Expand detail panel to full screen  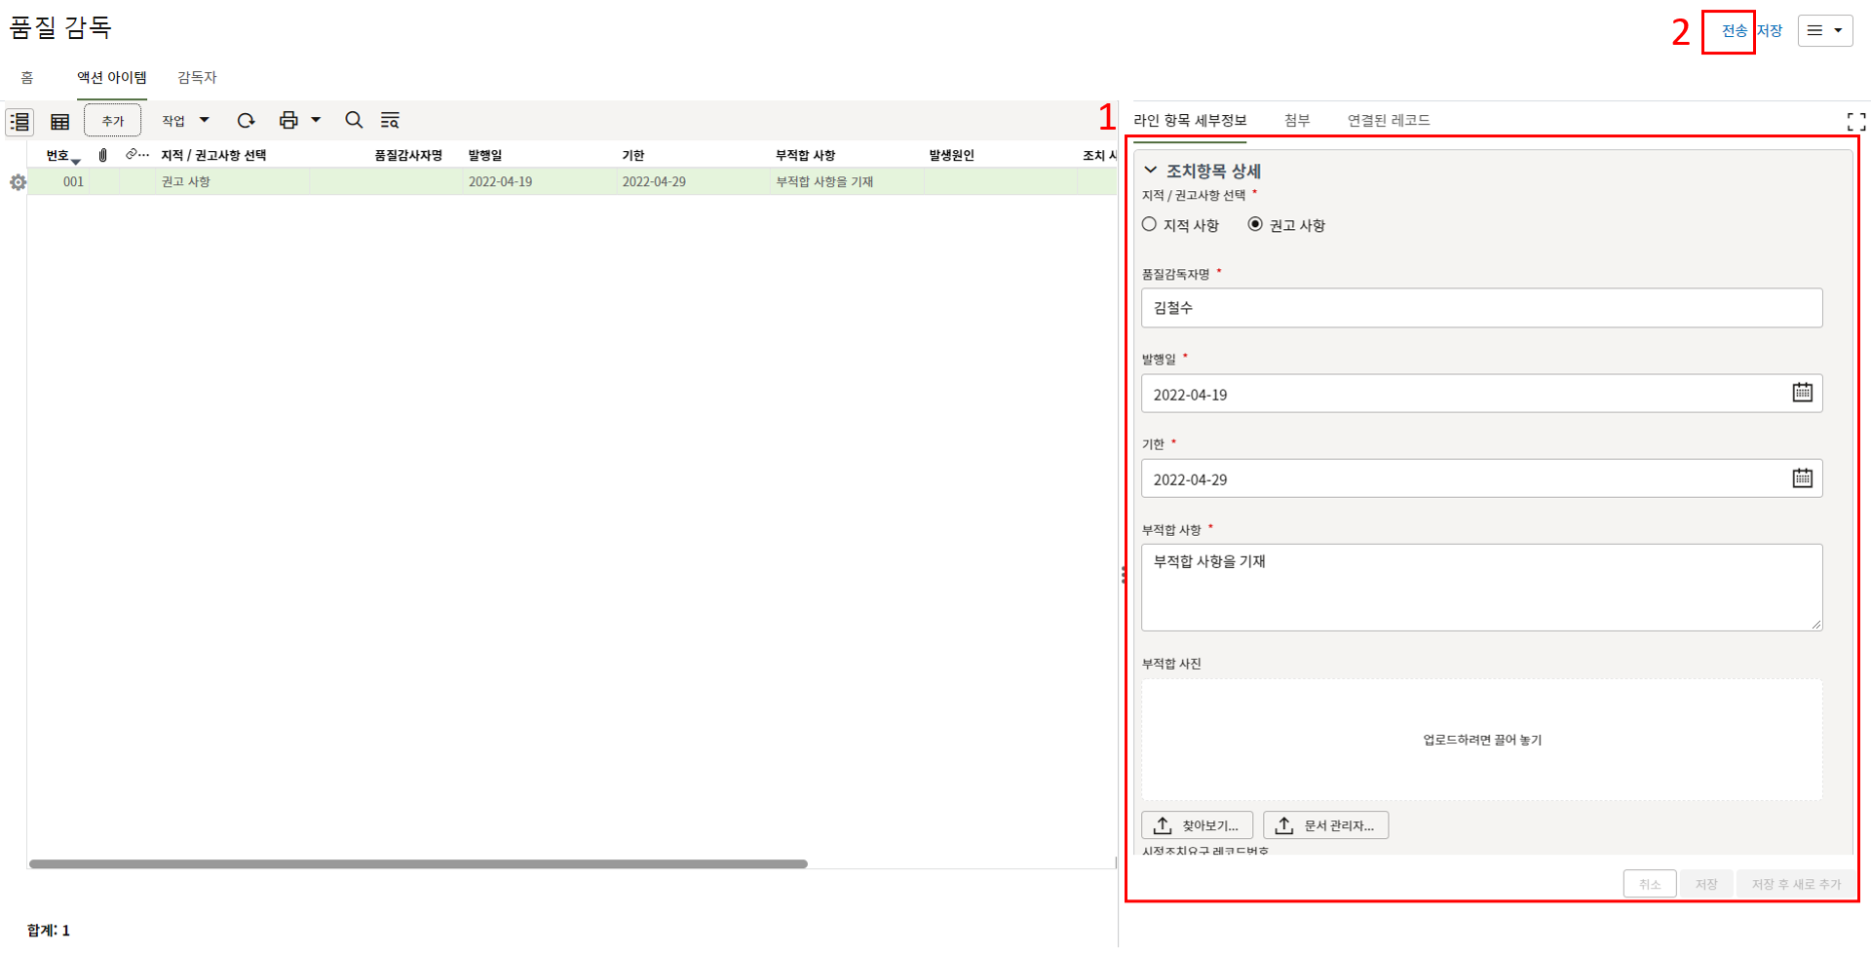click(x=1855, y=121)
